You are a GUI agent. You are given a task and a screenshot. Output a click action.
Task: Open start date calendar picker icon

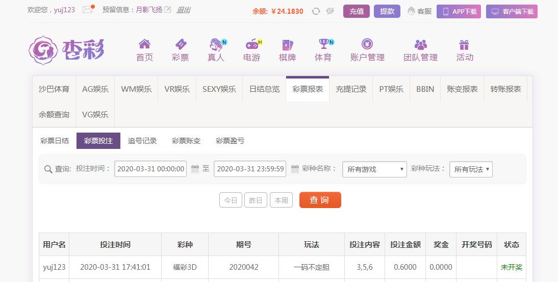coord(195,169)
